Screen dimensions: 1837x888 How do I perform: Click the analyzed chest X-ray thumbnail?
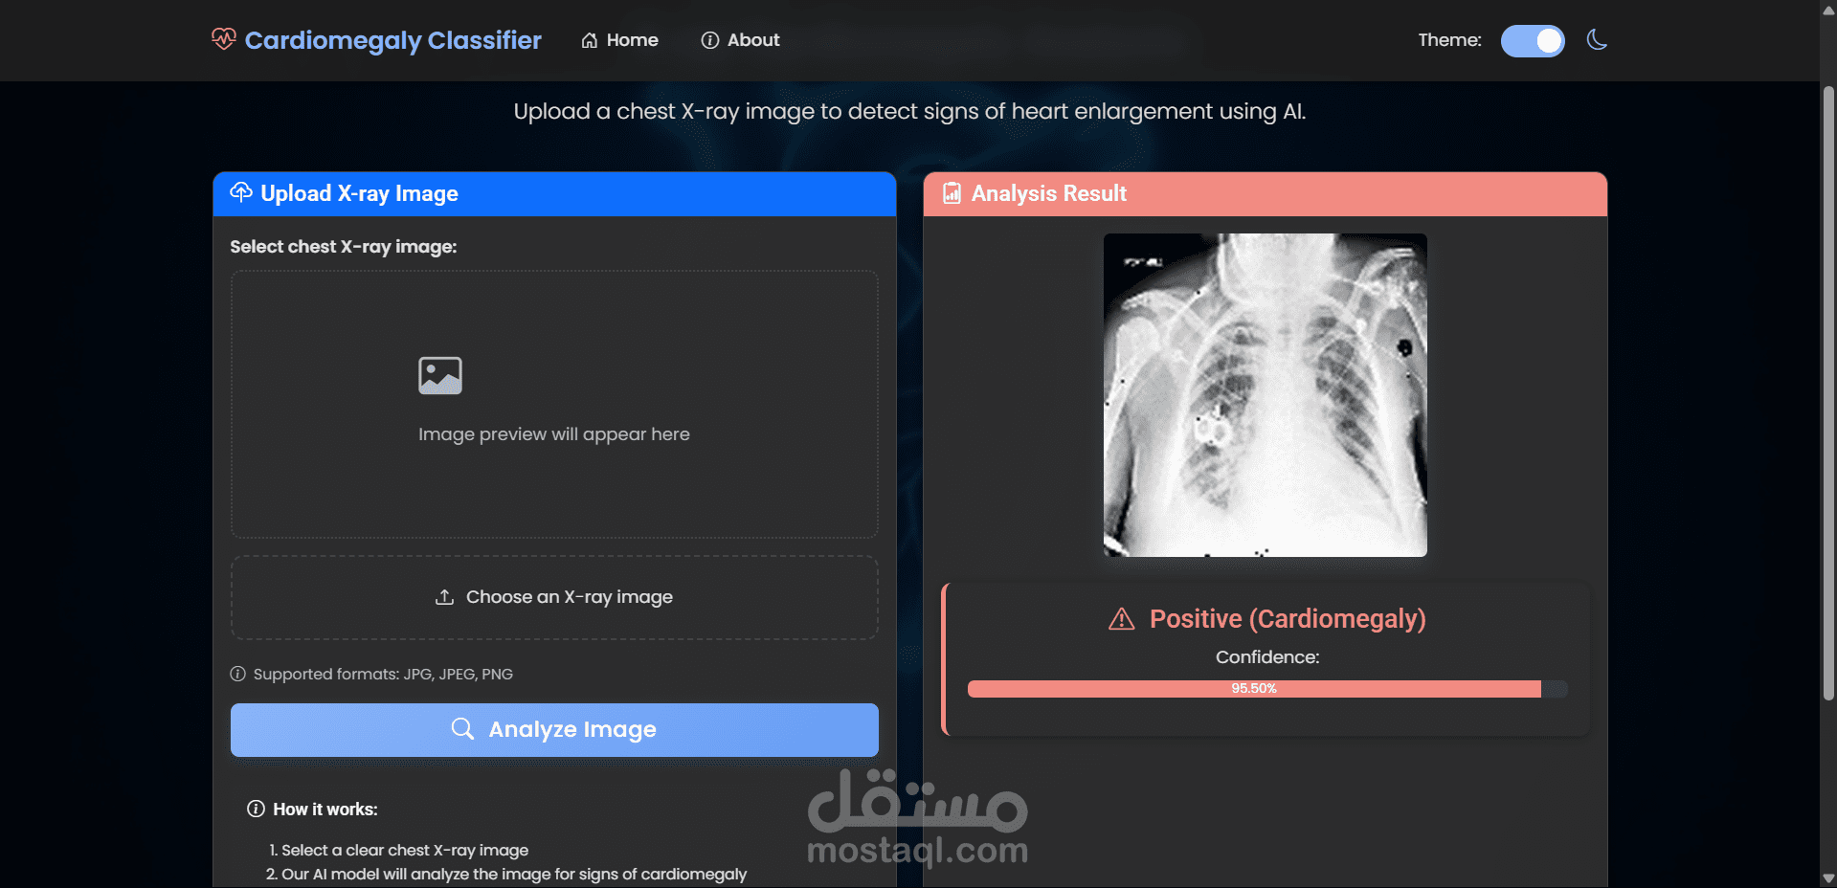(x=1265, y=395)
